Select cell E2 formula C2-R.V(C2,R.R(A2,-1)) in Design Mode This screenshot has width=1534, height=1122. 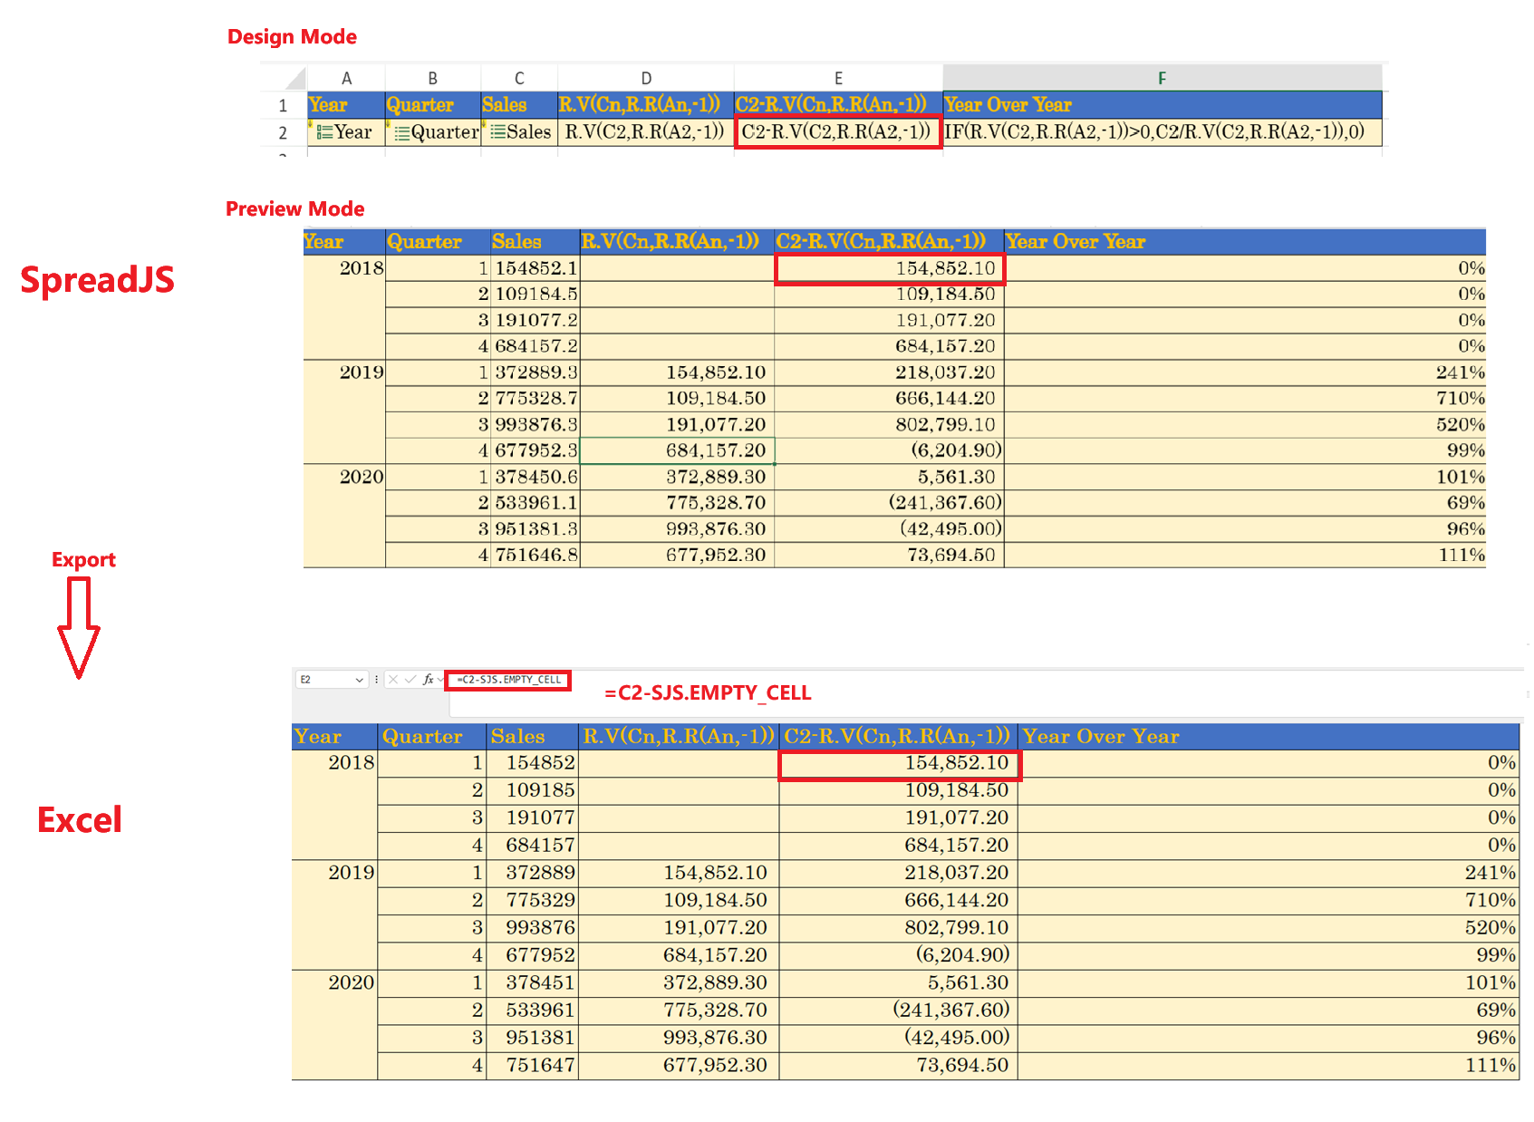[x=837, y=132]
